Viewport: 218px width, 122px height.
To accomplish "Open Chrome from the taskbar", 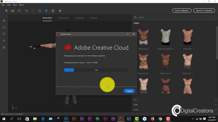I will pos(160,119).
